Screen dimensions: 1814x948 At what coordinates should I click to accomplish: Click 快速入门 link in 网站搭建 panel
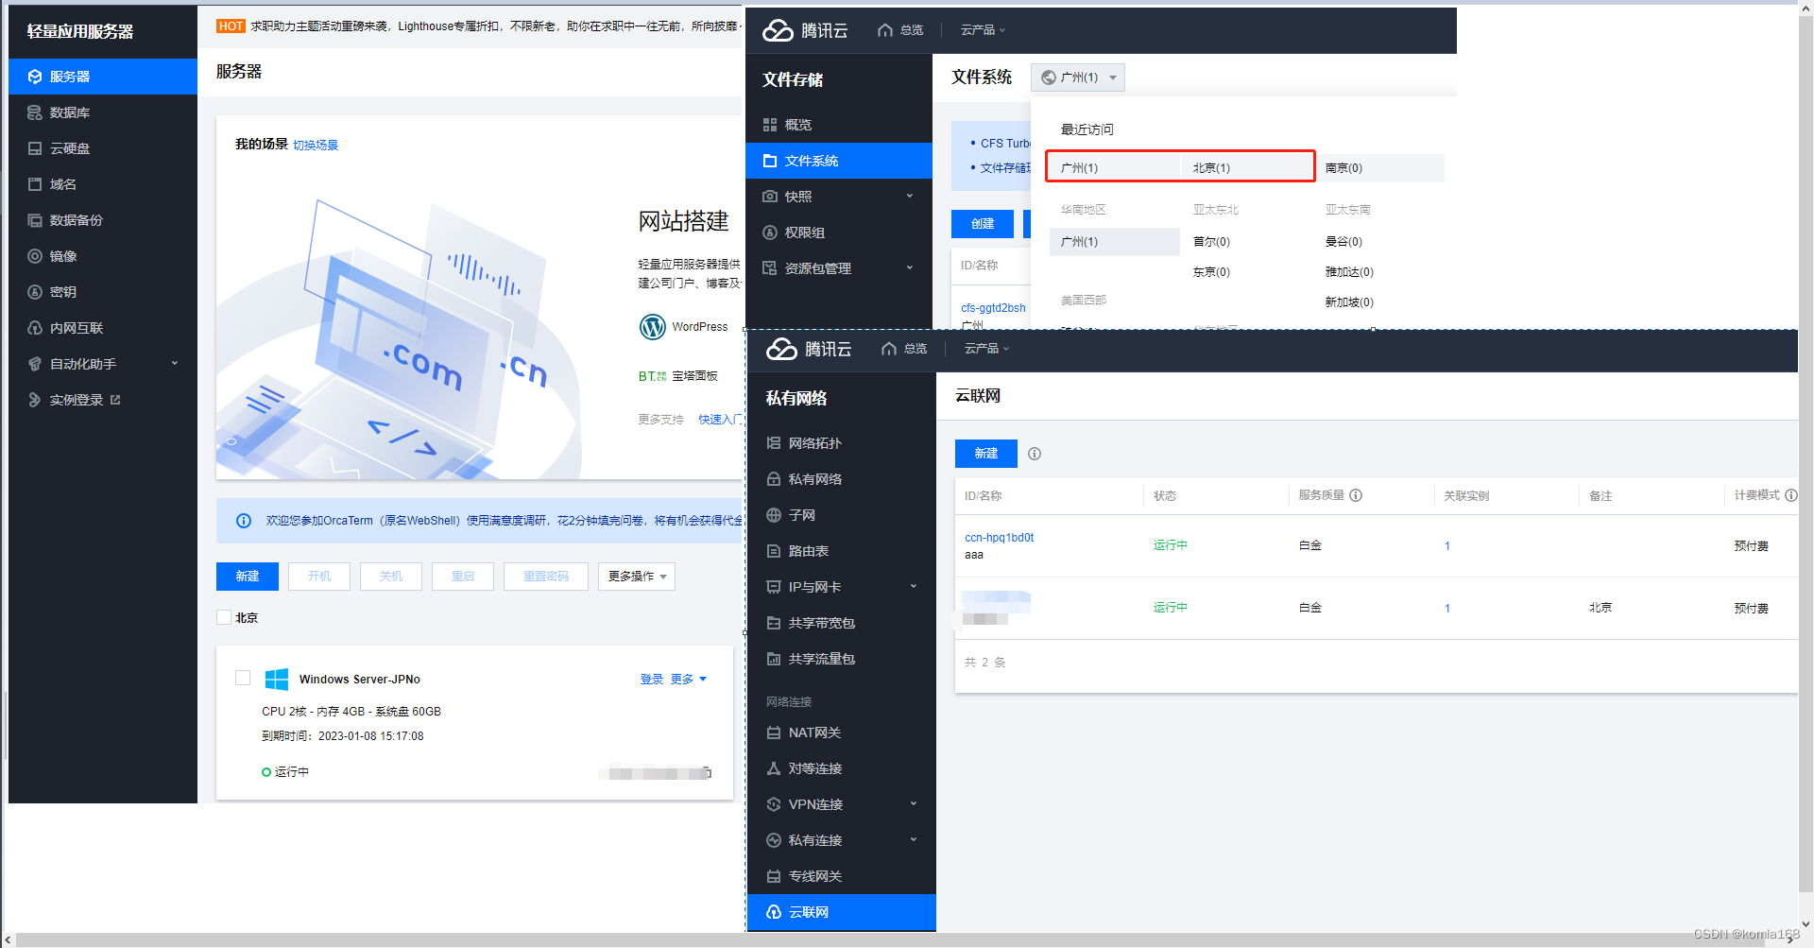[x=720, y=420]
